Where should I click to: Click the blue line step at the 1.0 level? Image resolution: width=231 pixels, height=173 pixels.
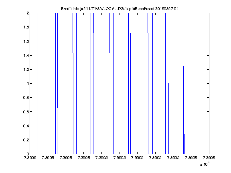coord(169,83)
